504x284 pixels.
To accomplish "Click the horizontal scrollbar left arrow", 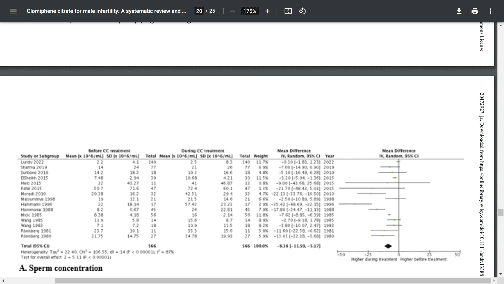I will [3, 281].
